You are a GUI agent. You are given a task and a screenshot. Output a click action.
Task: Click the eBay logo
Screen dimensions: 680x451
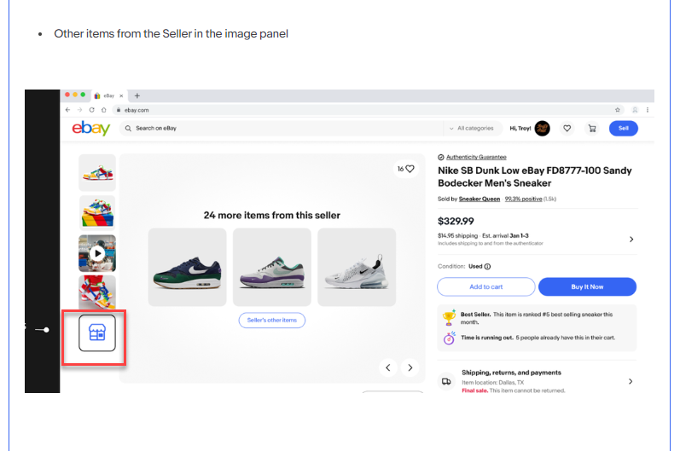pos(90,129)
